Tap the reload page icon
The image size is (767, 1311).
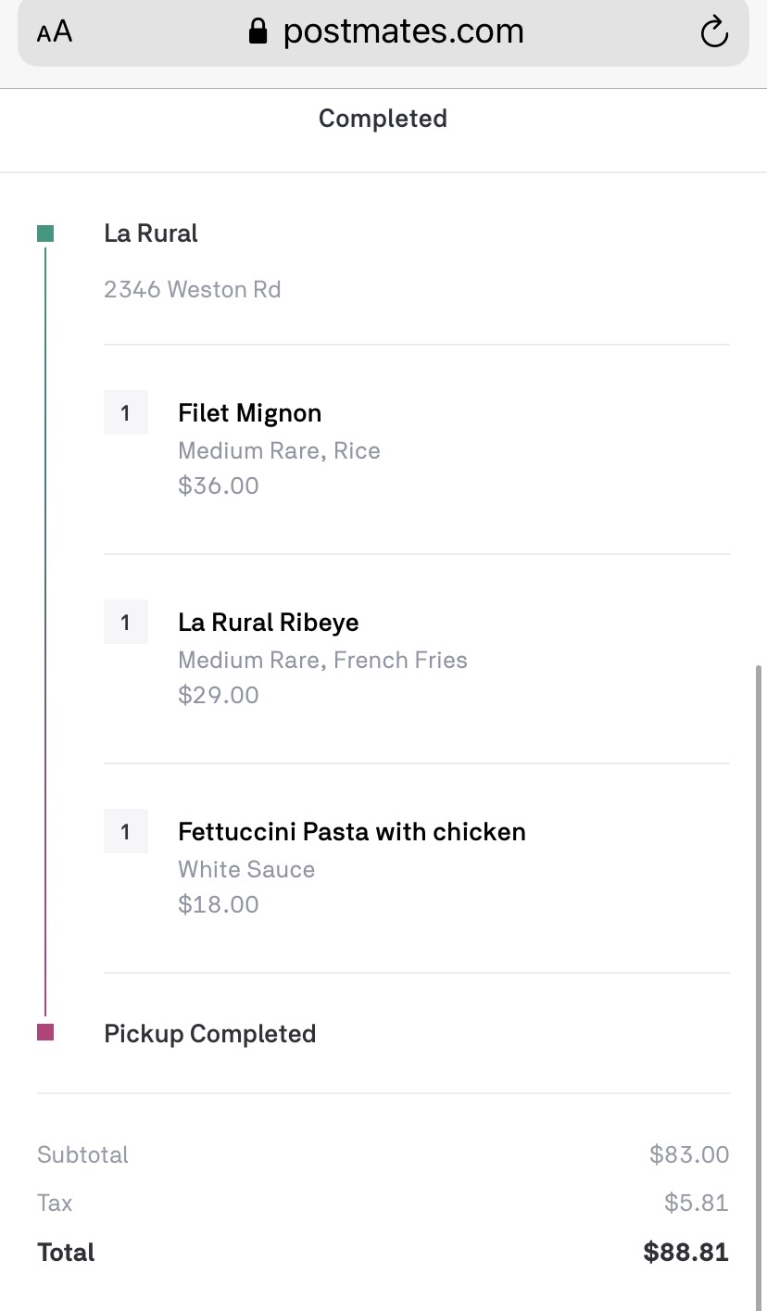click(714, 32)
